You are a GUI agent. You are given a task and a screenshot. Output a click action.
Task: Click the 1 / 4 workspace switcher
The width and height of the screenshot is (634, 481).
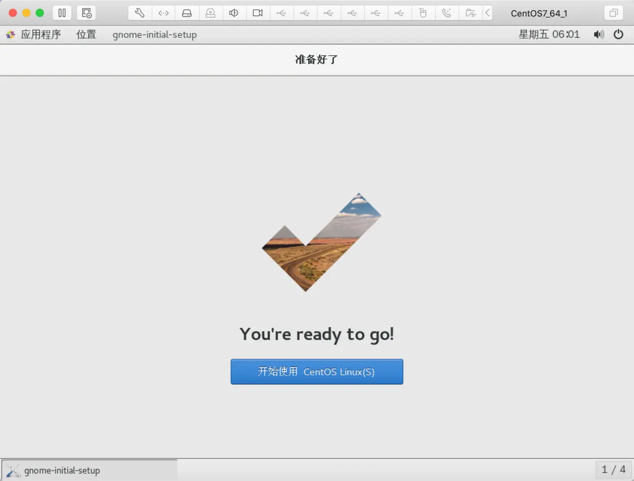(x=614, y=469)
